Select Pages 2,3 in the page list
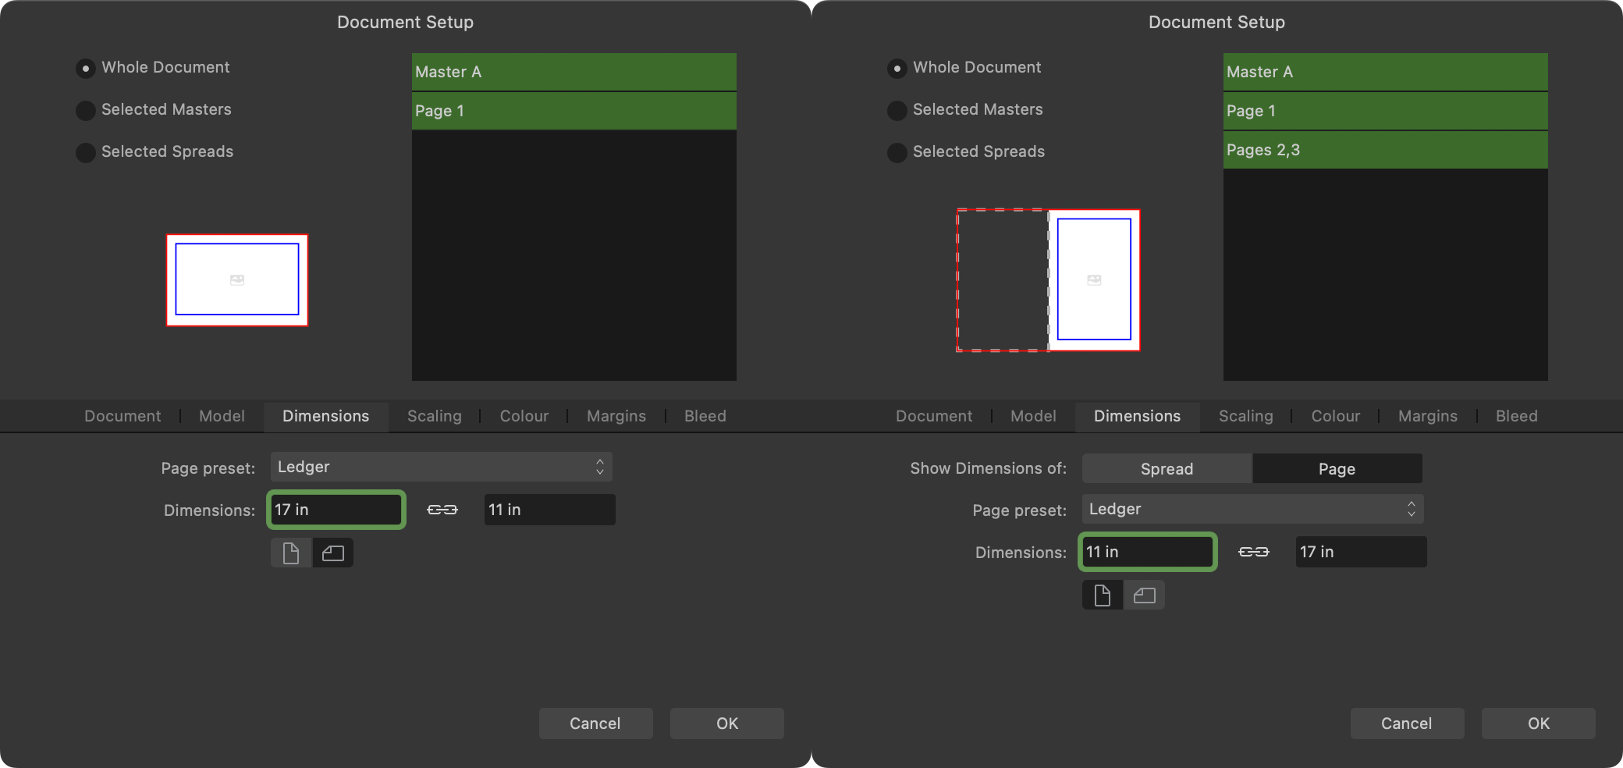 [1384, 149]
